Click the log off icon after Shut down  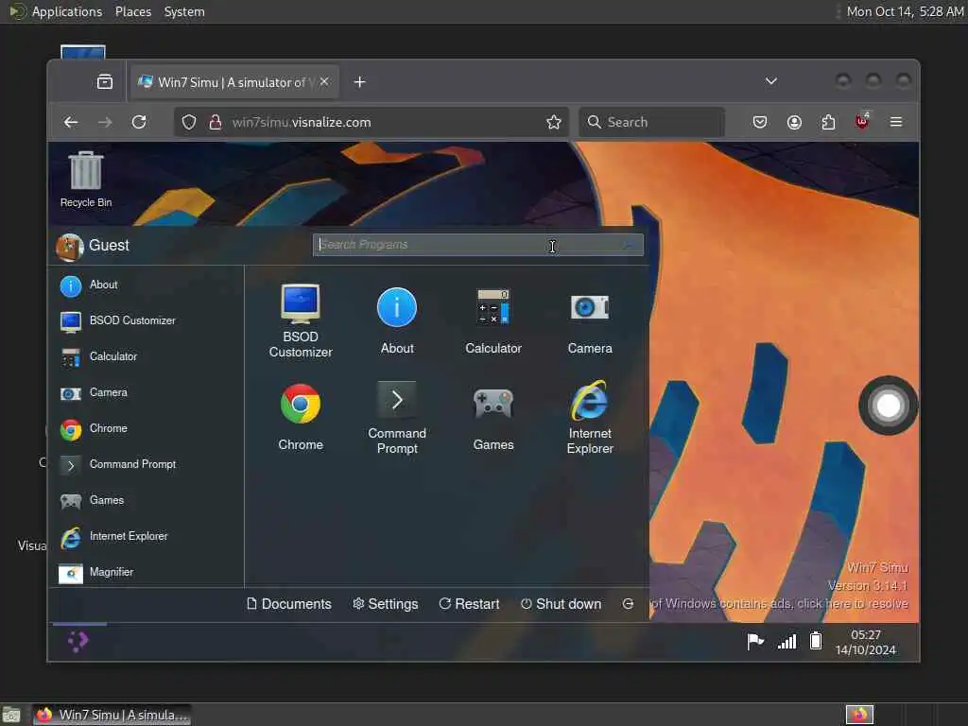tap(628, 604)
